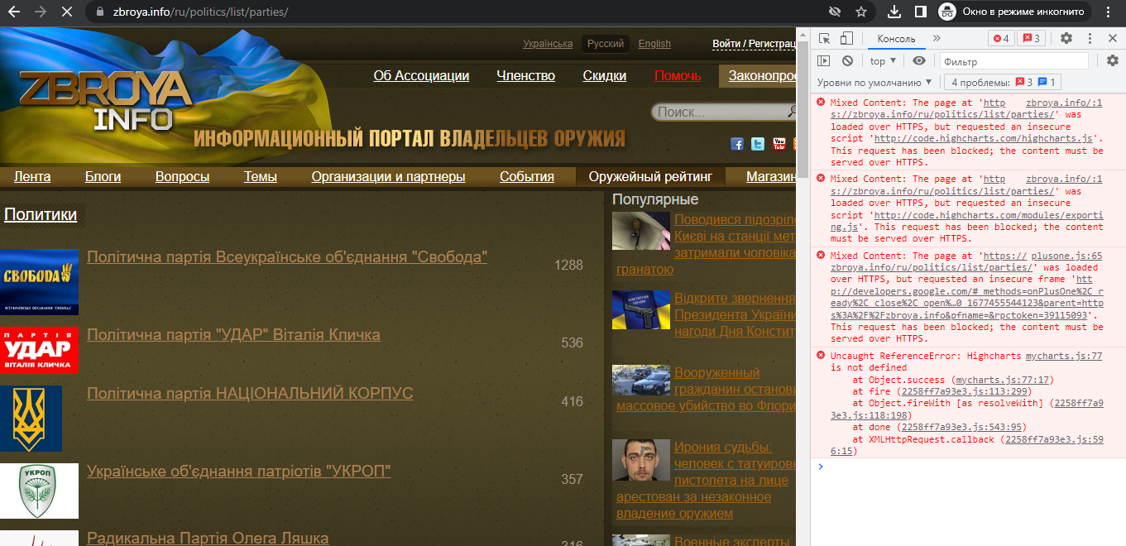The width and height of the screenshot is (1126, 546).
Task: Click the site's YouTube icon
Action: tap(779, 144)
